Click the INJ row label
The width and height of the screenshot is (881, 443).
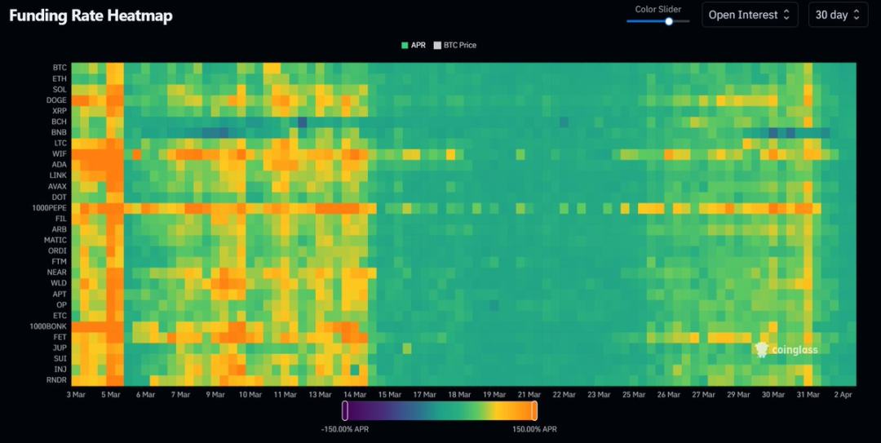point(60,370)
